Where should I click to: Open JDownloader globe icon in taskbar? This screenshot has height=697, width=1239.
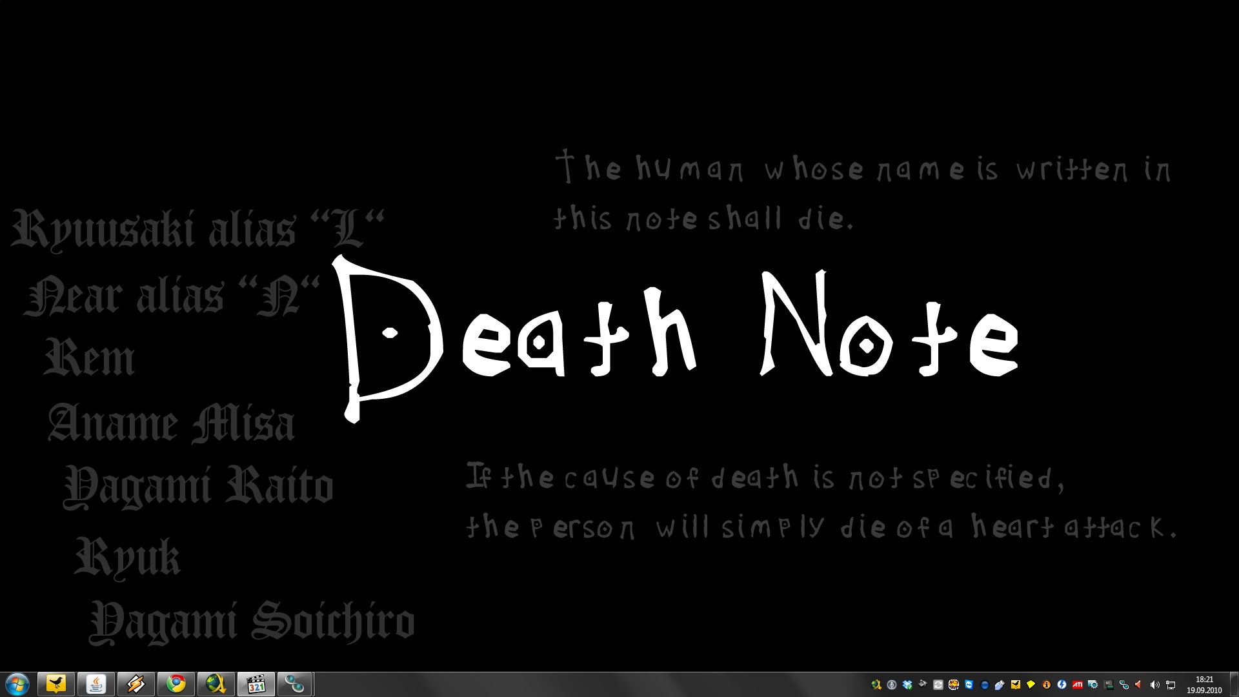click(216, 683)
